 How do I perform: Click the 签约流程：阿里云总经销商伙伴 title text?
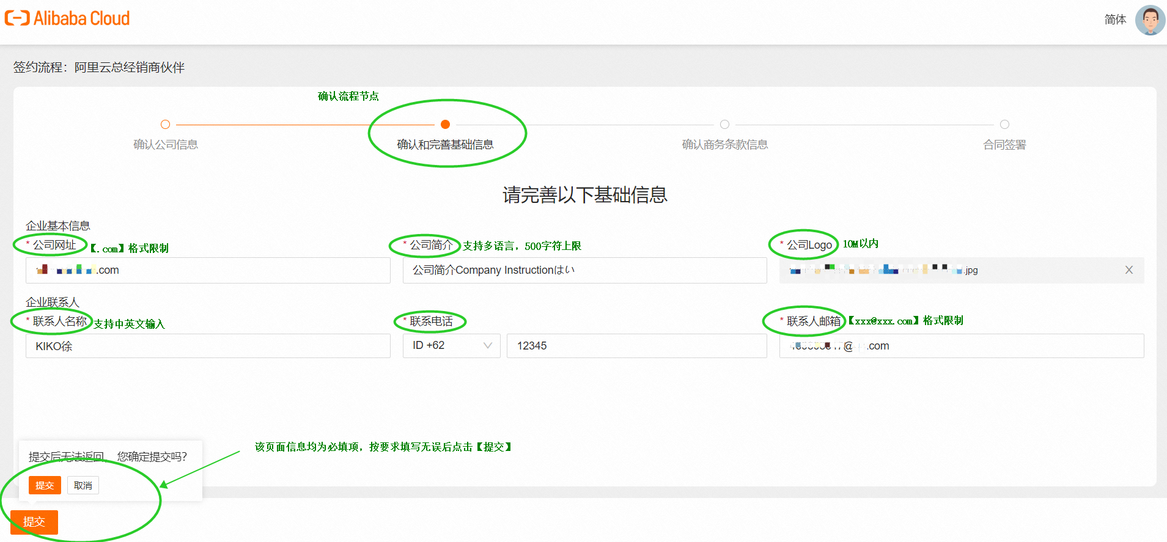click(99, 67)
